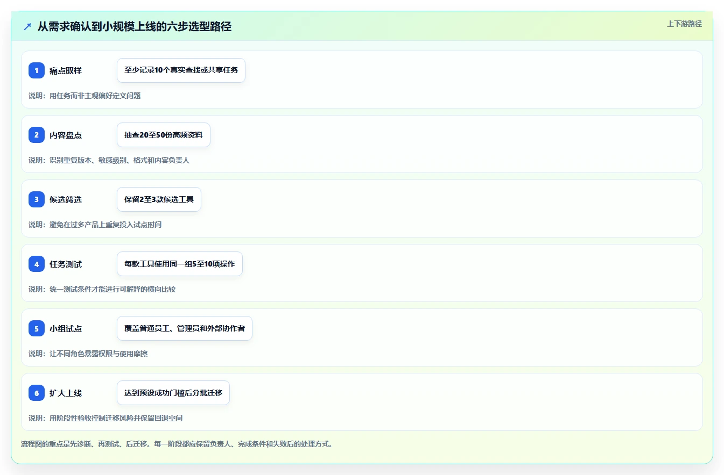Click the arrow icon beside the flowchart title

coord(27,27)
